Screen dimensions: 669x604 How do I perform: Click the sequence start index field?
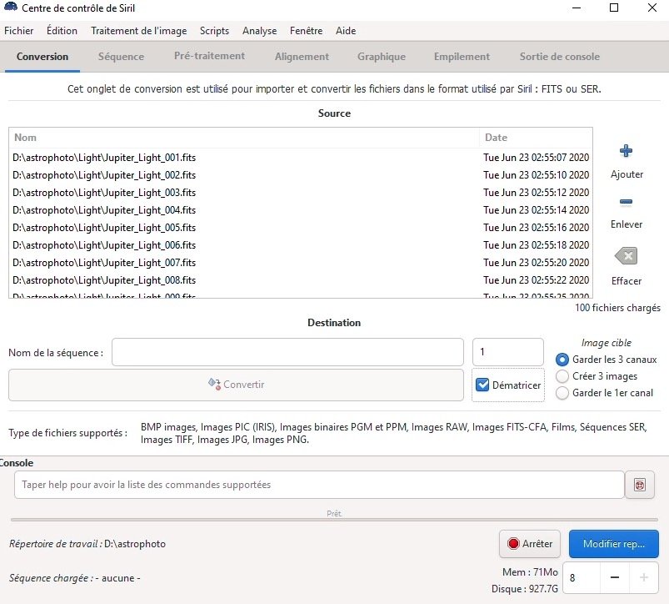[x=507, y=352]
